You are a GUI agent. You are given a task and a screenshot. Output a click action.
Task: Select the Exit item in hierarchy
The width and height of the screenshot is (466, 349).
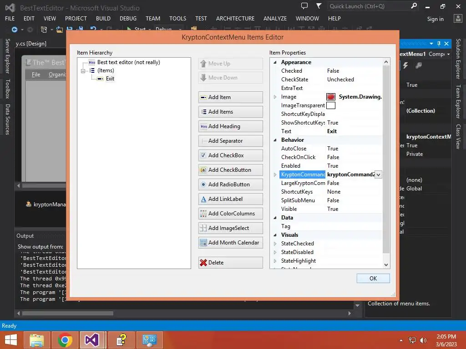(110, 79)
